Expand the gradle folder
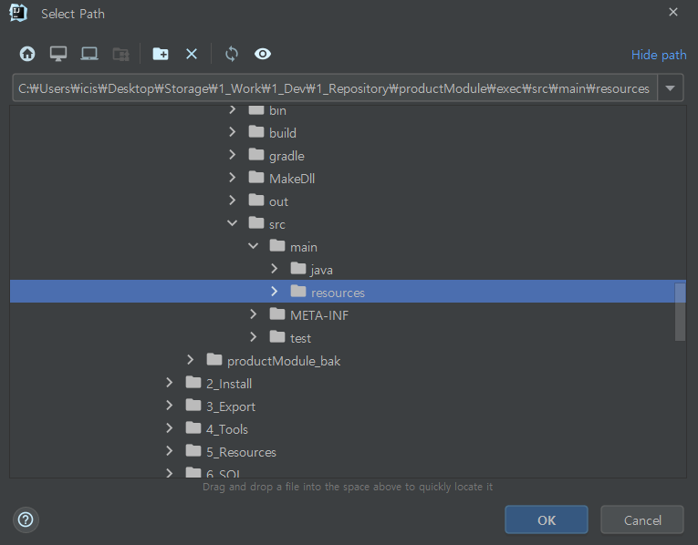This screenshot has width=698, height=545. point(232,154)
